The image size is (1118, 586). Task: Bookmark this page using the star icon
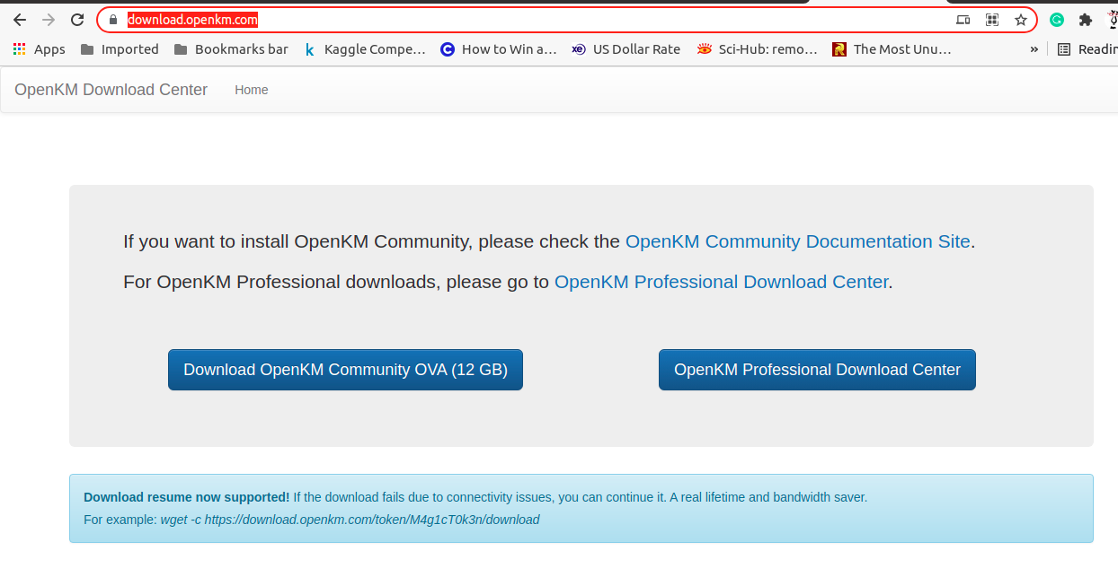coord(1021,19)
